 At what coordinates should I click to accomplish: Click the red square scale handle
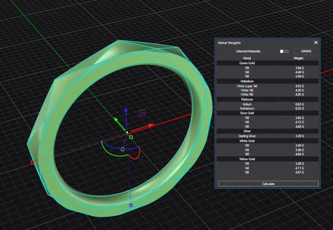[x=32, y=162]
